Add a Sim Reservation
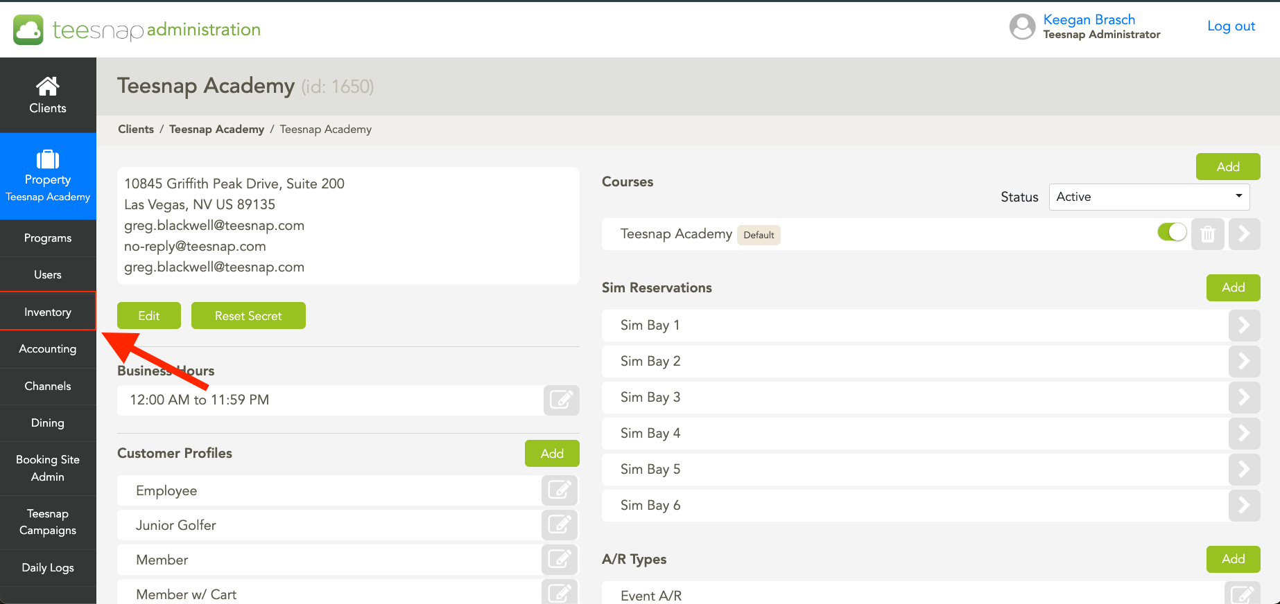 tap(1234, 287)
